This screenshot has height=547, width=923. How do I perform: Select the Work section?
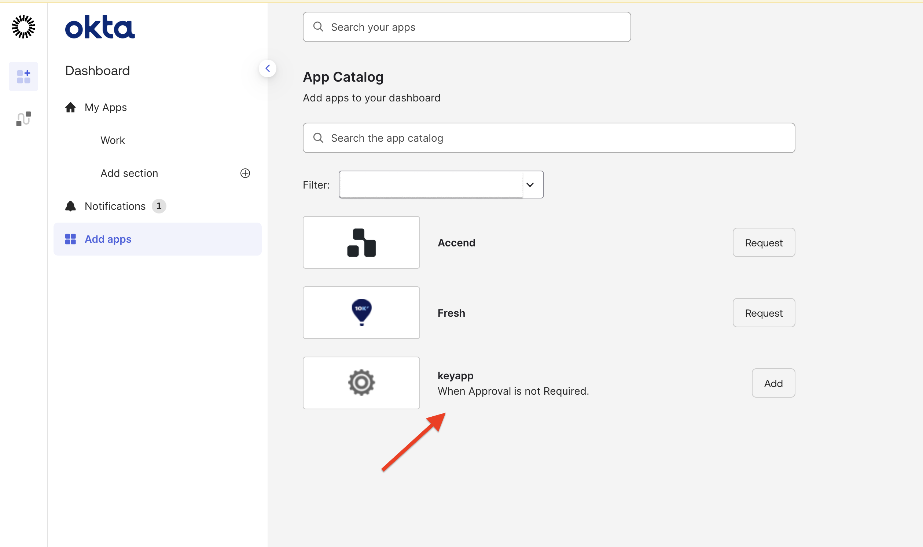pyautogui.click(x=113, y=141)
